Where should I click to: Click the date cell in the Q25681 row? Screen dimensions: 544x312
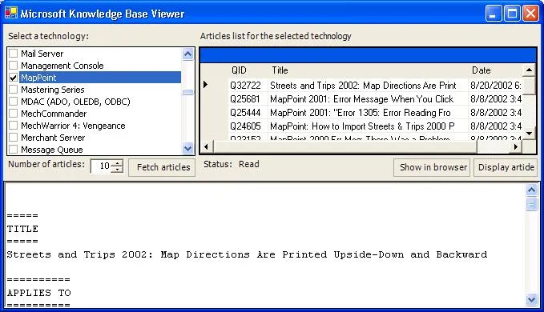tap(495, 99)
